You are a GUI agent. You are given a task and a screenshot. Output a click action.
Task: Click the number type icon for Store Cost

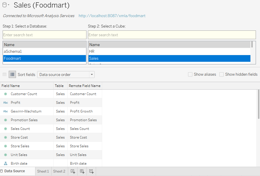click(6, 137)
